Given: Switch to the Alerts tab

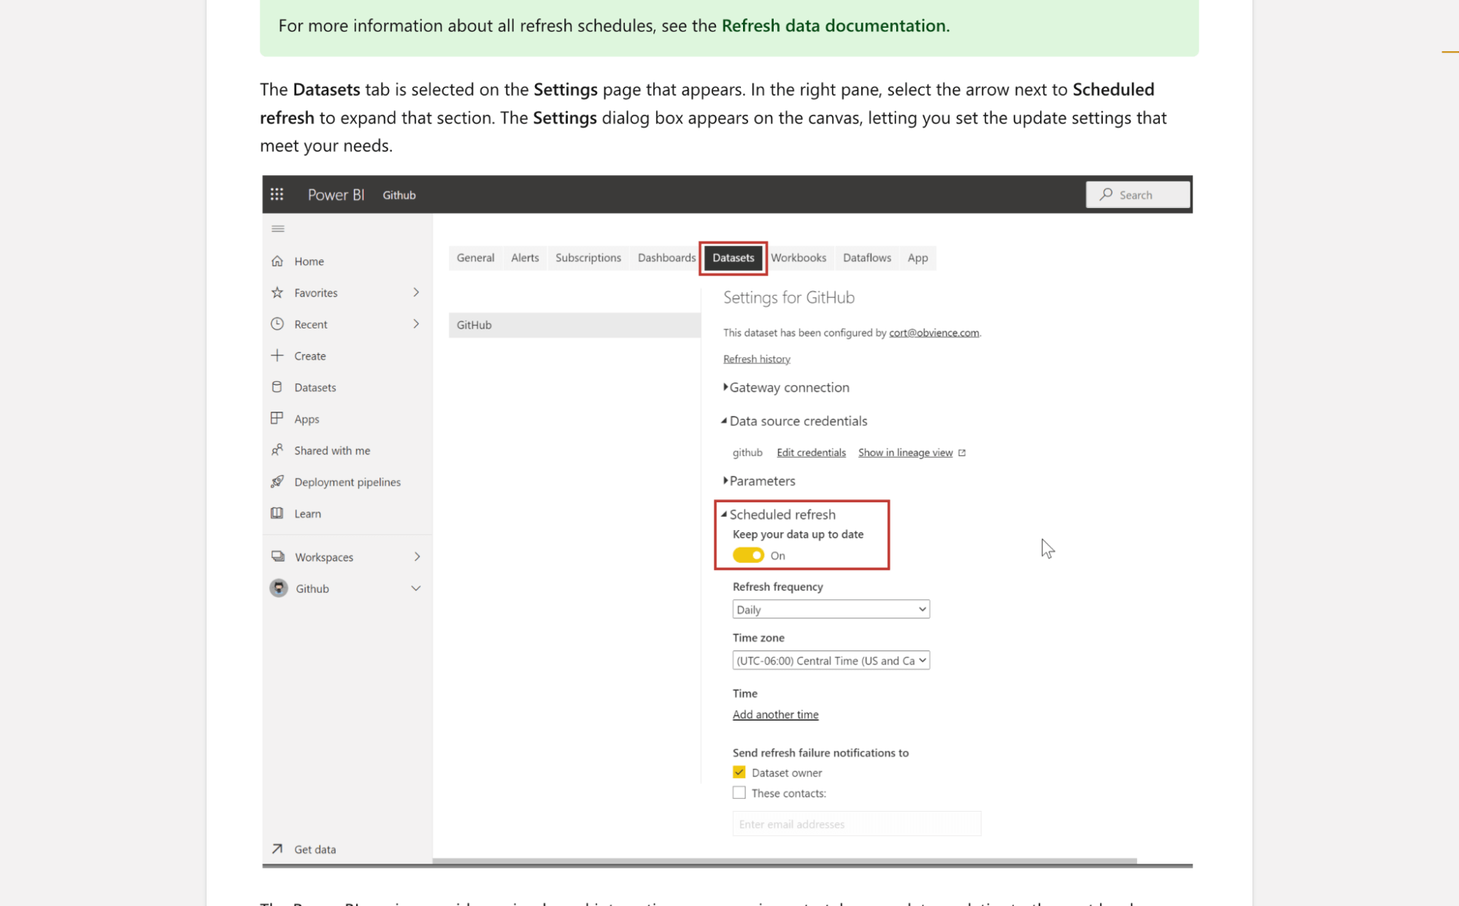Looking at the screenshot, I should (525, 258).
